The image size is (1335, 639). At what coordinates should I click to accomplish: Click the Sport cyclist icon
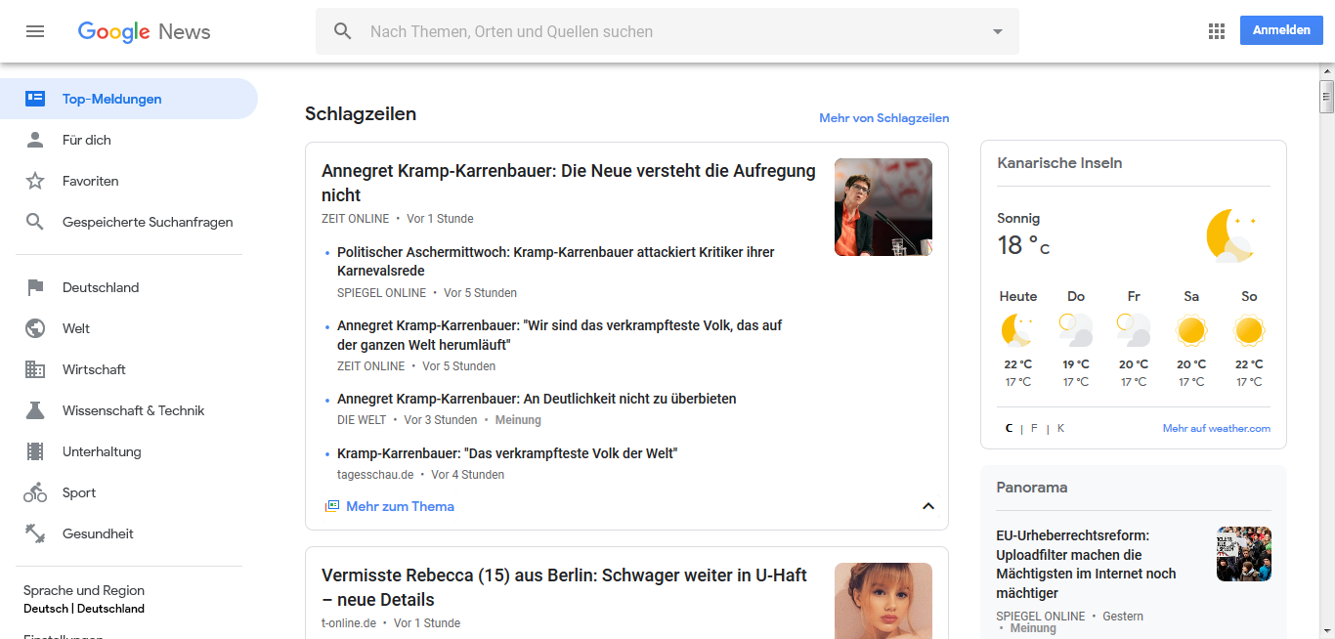[35, 492]
